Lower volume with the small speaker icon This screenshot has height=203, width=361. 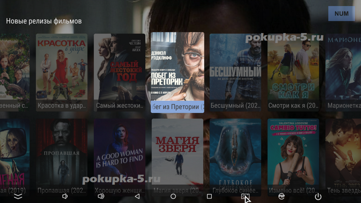pos(65,196)
